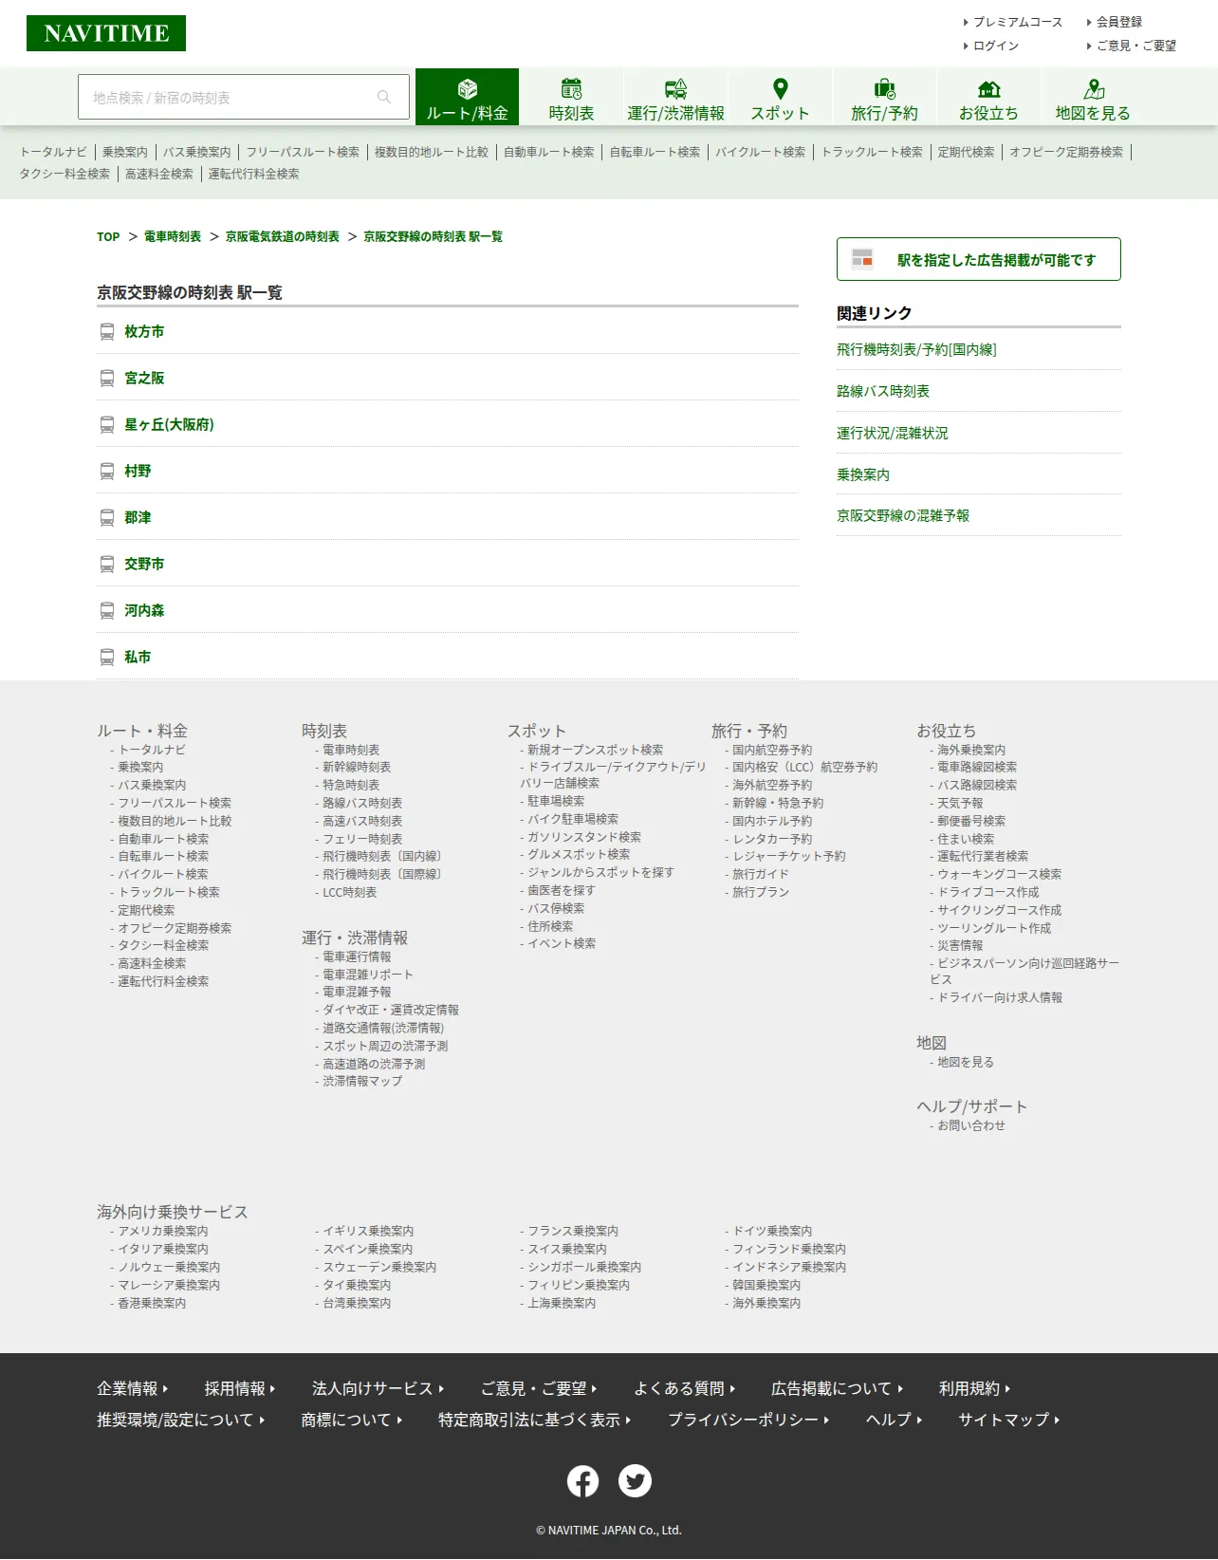This screenshot has height=1560, width=1218.
Task: Open アメリカ乗換案内 in the footer
Action: (x=163, y=1232)
